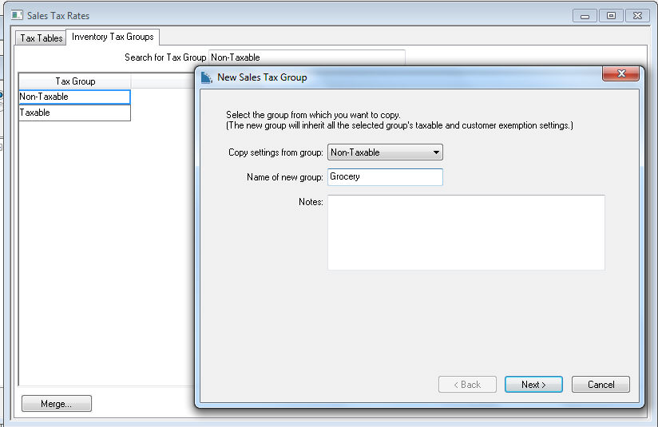
Task: Click the Sales Tax Rates window icon
Action: click(x=17, y=15)
